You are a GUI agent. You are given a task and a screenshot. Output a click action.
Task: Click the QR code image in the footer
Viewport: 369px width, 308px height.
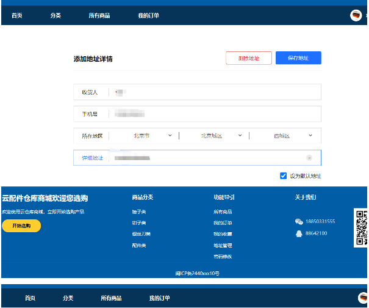361,227
